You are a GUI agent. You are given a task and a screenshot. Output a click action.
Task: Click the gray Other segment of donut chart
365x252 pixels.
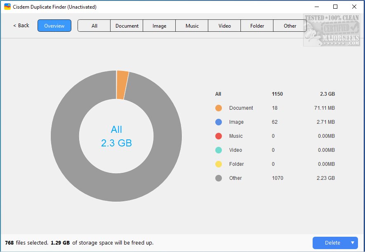pyautogui.click(x=116, y=187)
